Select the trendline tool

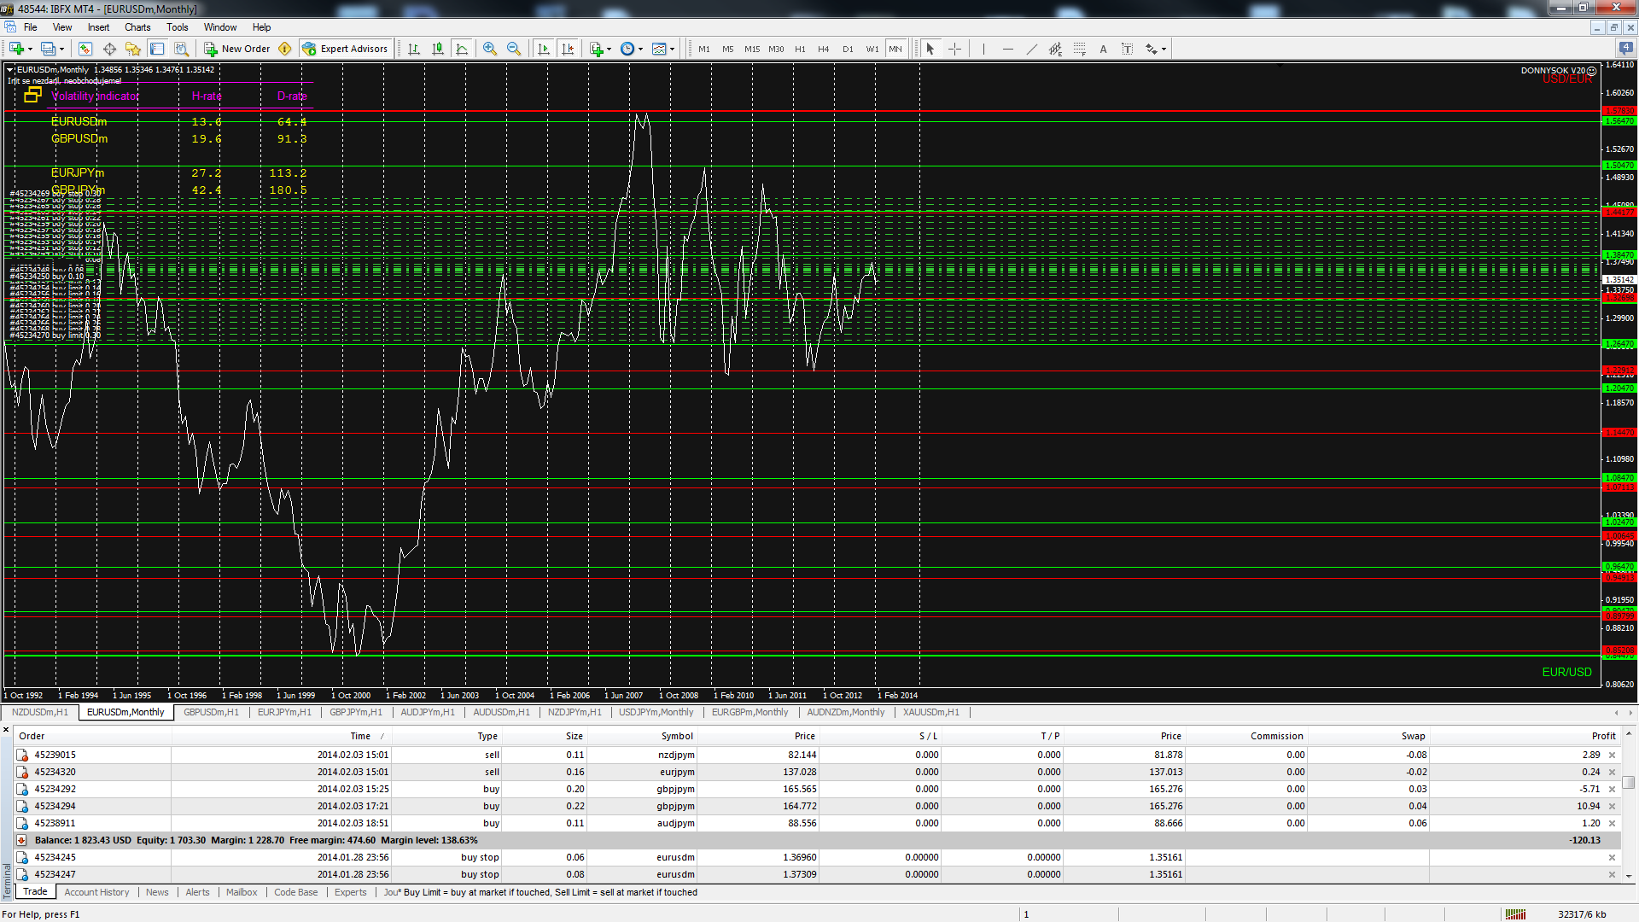(x=1031, y=49)
